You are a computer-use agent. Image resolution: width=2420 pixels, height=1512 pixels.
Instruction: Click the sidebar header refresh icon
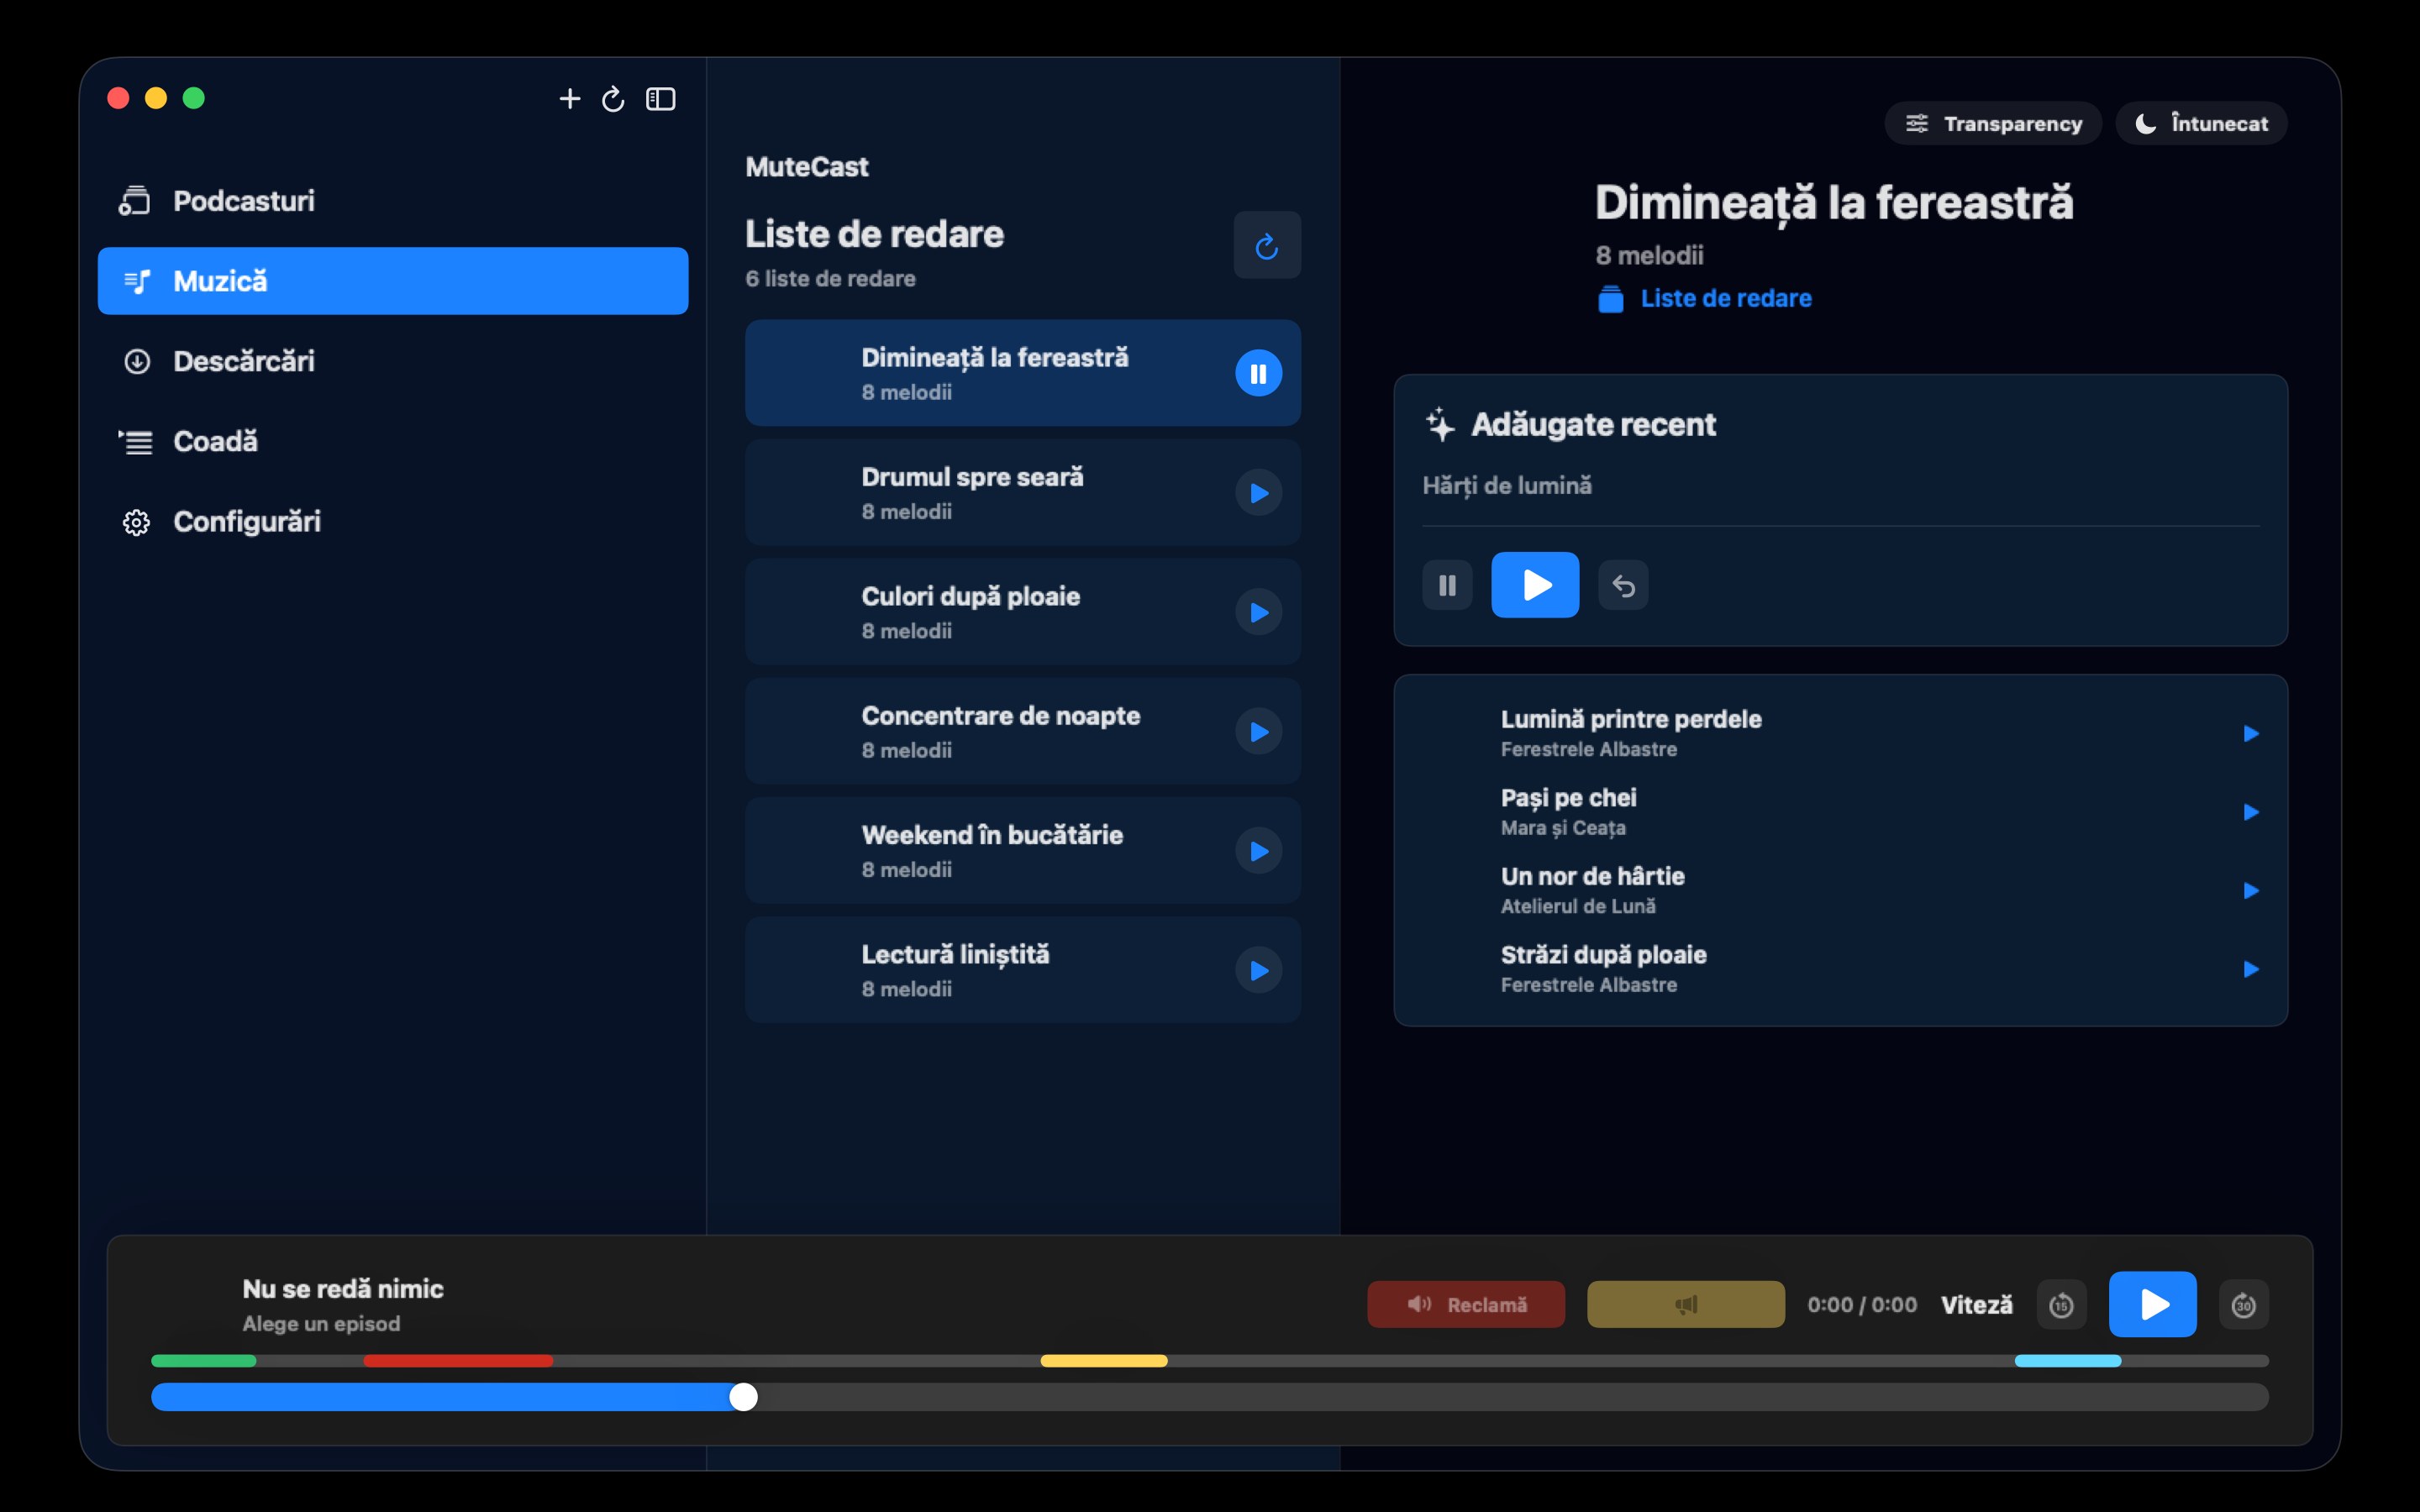613,98
